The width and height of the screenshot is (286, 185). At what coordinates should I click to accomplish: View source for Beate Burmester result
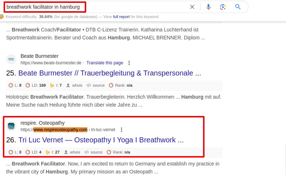pos(96,85)
